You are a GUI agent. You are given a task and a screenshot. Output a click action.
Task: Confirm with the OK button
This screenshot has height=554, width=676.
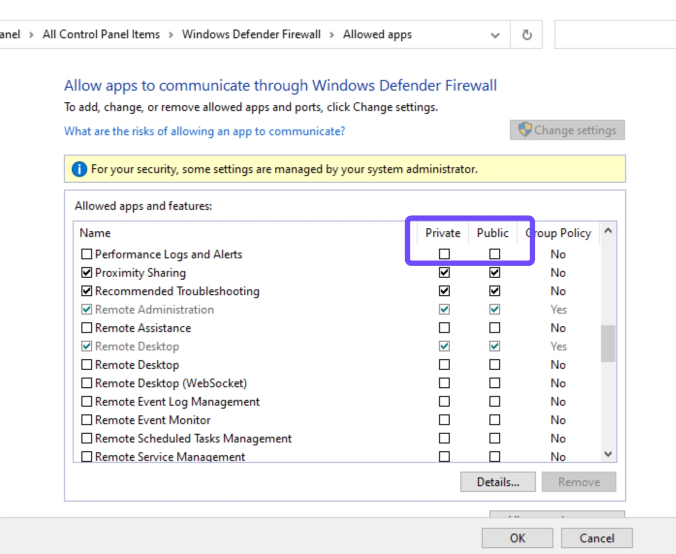(x=517, y=538)
